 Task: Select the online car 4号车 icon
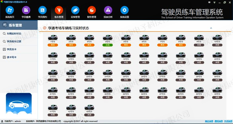pos(107,37)
